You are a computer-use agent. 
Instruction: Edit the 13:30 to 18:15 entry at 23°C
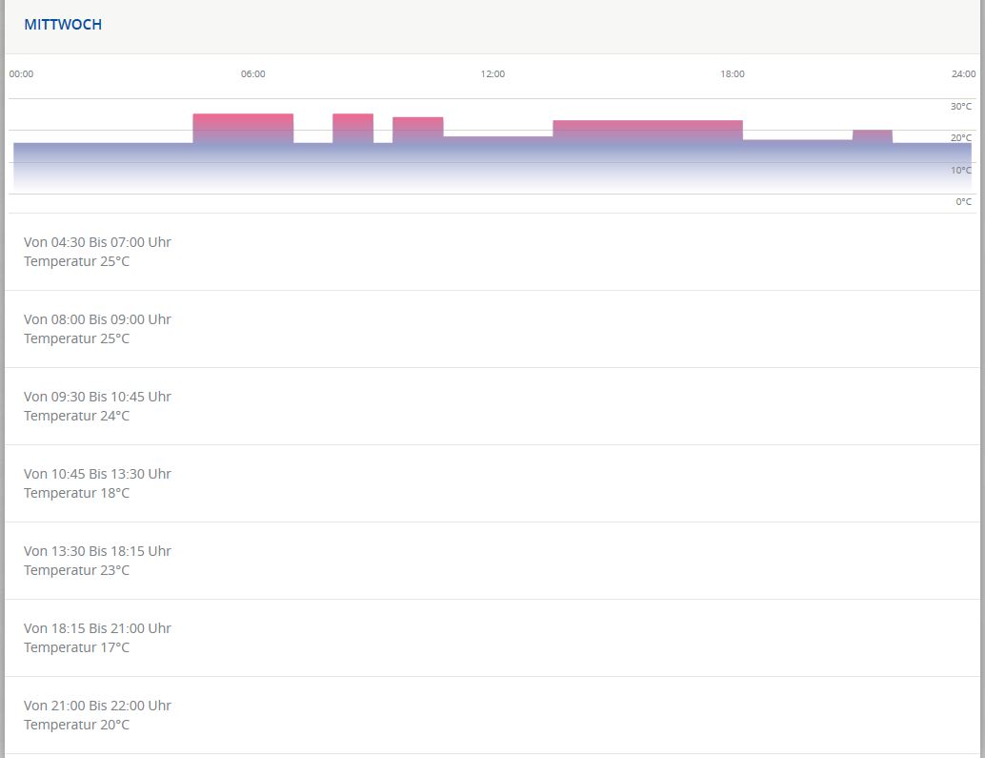point(97,561)
